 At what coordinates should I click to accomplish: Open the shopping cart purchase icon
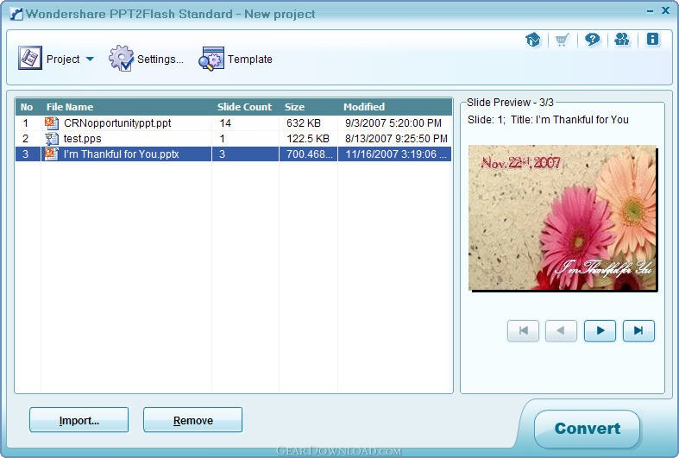pyautogui.click(x=562, y=41)
